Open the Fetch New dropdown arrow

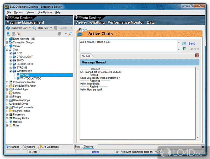(51, 28)
